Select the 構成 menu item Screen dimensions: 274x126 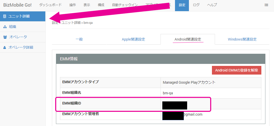[101, 5]
